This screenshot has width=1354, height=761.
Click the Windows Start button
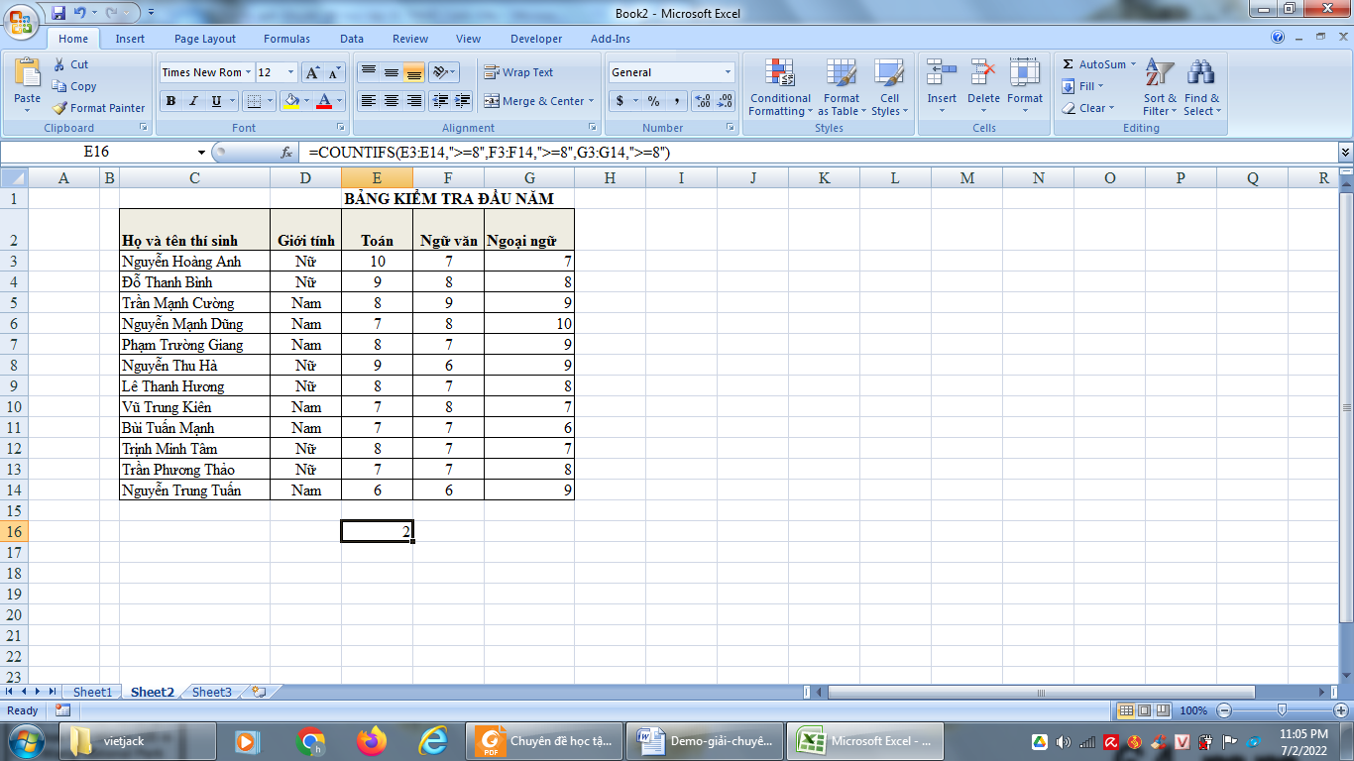pyautogui.click(x=25, y=740)
